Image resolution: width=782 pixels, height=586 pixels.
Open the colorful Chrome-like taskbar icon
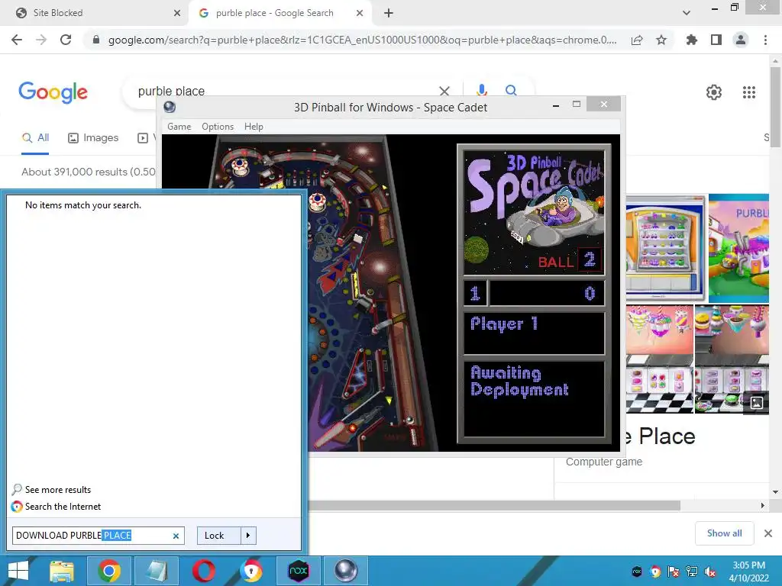(x=250, y=571)
